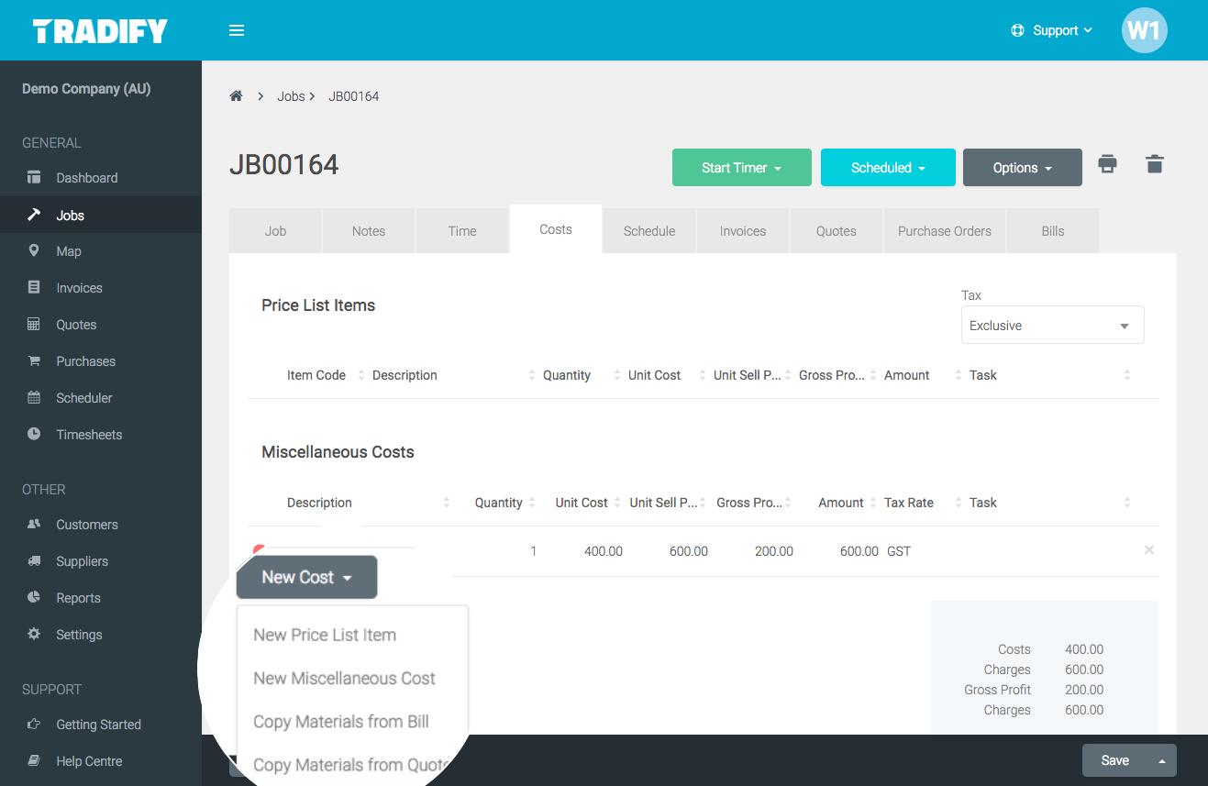
Task: Switch to the Notes tab
Action: (x=369, y=231)
